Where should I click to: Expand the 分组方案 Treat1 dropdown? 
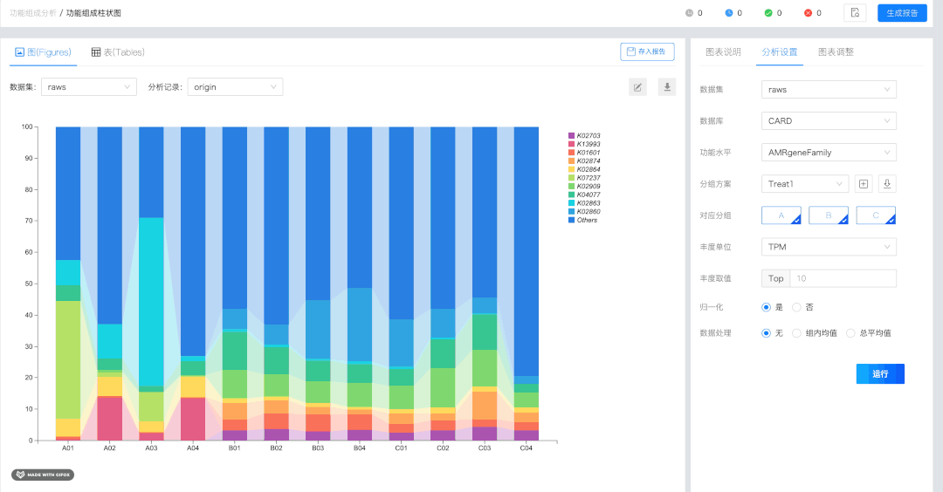[x=805, y=184]
